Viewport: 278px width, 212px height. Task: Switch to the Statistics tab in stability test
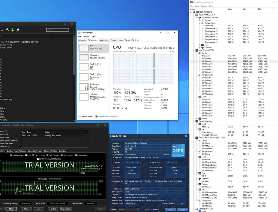[x=62, y=151]
